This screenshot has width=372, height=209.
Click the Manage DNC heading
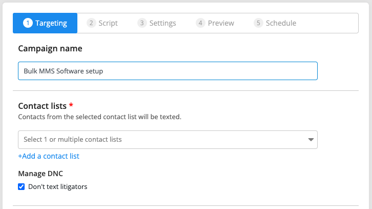(x=40, y=174)
